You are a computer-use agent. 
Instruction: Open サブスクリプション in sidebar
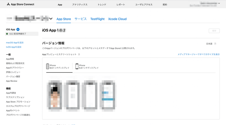15,97
